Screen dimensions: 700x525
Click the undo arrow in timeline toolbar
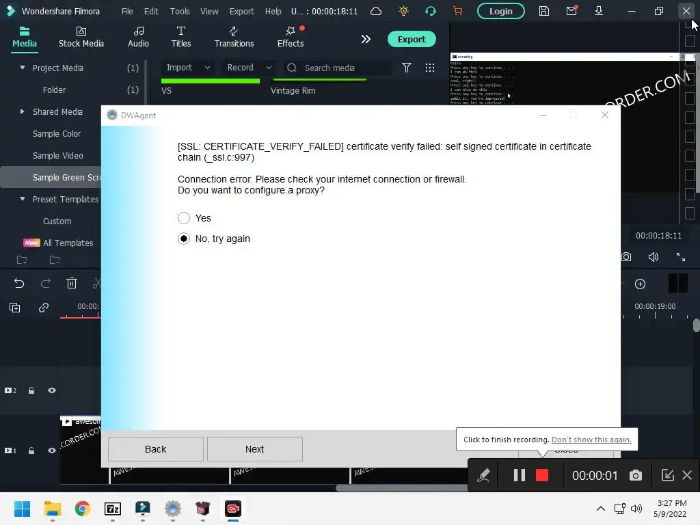click(18, 283)
